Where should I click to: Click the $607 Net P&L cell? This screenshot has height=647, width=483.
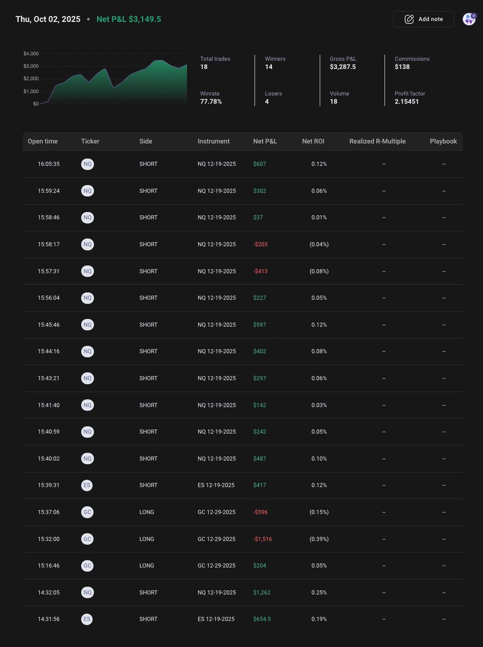260,164
